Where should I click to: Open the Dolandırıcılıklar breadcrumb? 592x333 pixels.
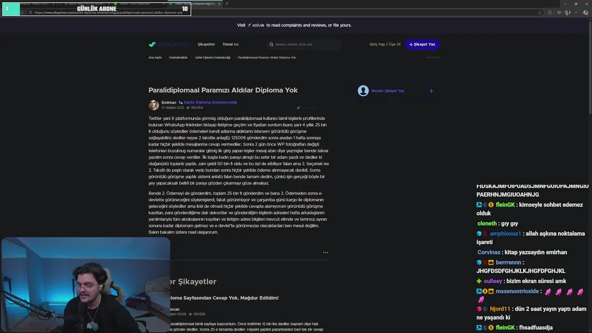[x=178, y=57]
